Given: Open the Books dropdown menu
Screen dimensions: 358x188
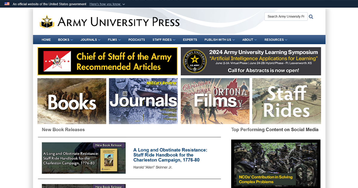Looking at the screenshot, I should [65, 40].
